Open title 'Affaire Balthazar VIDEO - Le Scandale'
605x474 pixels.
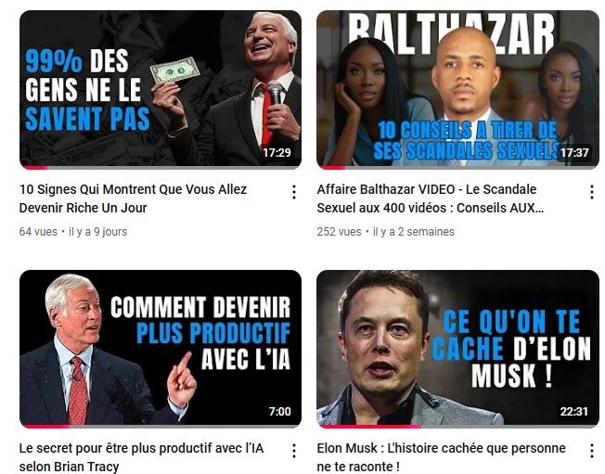pos(431,199)
